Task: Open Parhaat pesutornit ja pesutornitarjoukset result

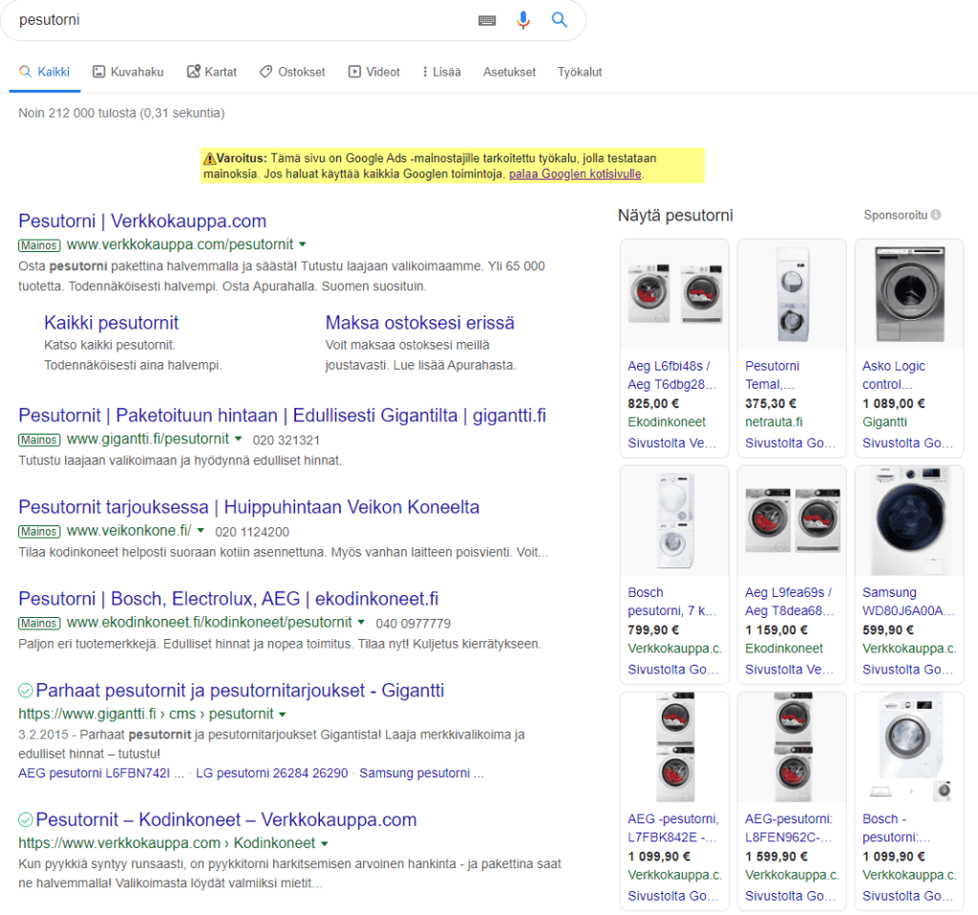Action: [x=240, y=691]
